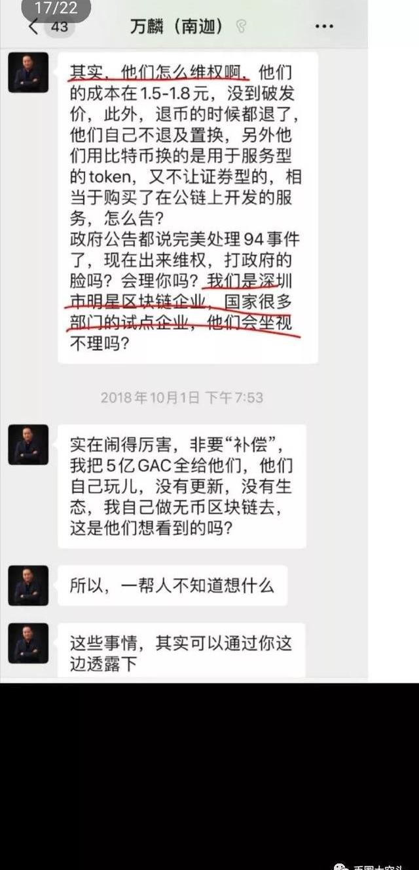Go back using the left arrow icon
Screen dimensions: 419x870
(x=34, y=27)
